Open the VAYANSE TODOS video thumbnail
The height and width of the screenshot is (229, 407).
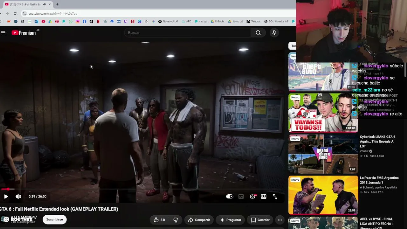(323, 112)
